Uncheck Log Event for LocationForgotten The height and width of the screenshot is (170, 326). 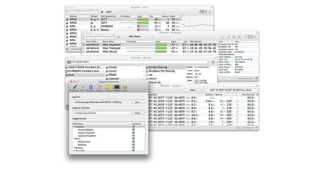point(133,136)
